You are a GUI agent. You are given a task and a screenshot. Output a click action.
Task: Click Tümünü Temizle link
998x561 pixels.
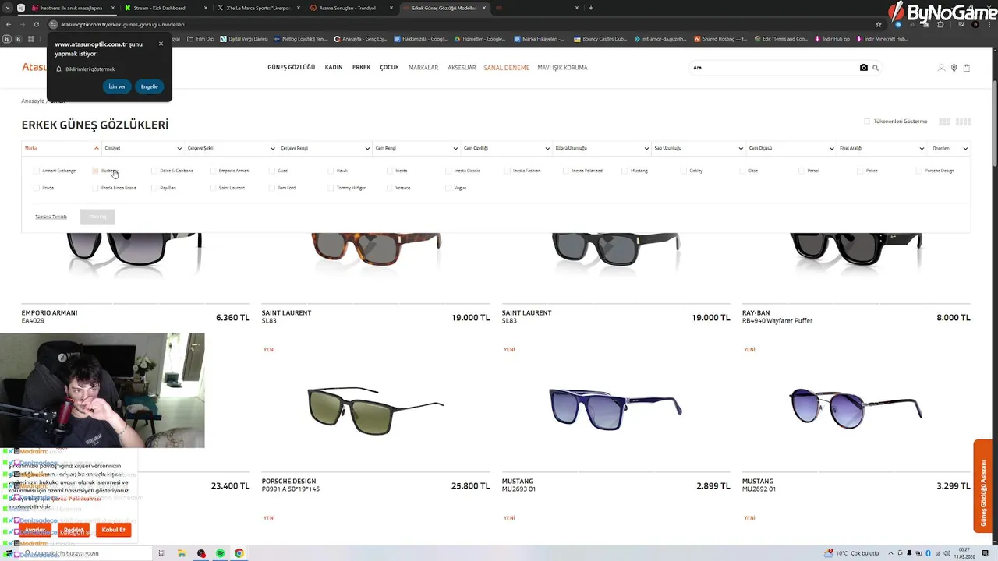(51, 217)
